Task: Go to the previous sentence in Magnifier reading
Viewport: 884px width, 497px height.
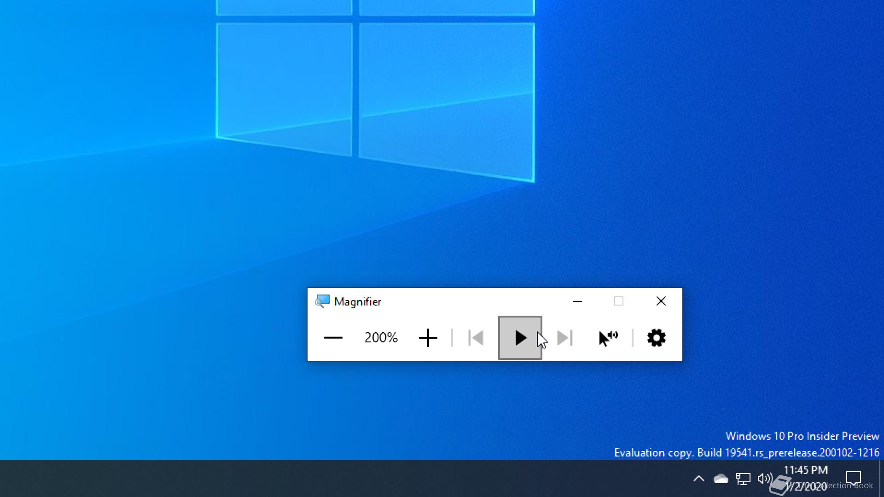Action: 476,338
